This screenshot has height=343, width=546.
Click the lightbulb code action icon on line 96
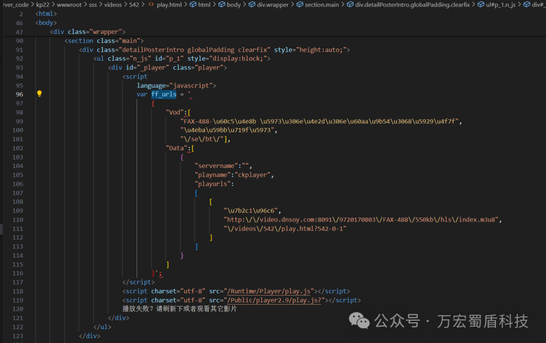(39, 94)
